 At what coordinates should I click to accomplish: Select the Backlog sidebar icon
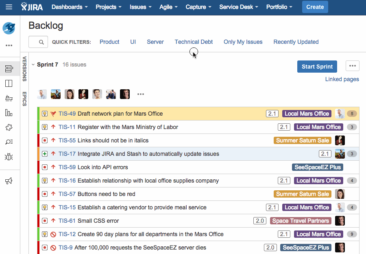(9, 69)
